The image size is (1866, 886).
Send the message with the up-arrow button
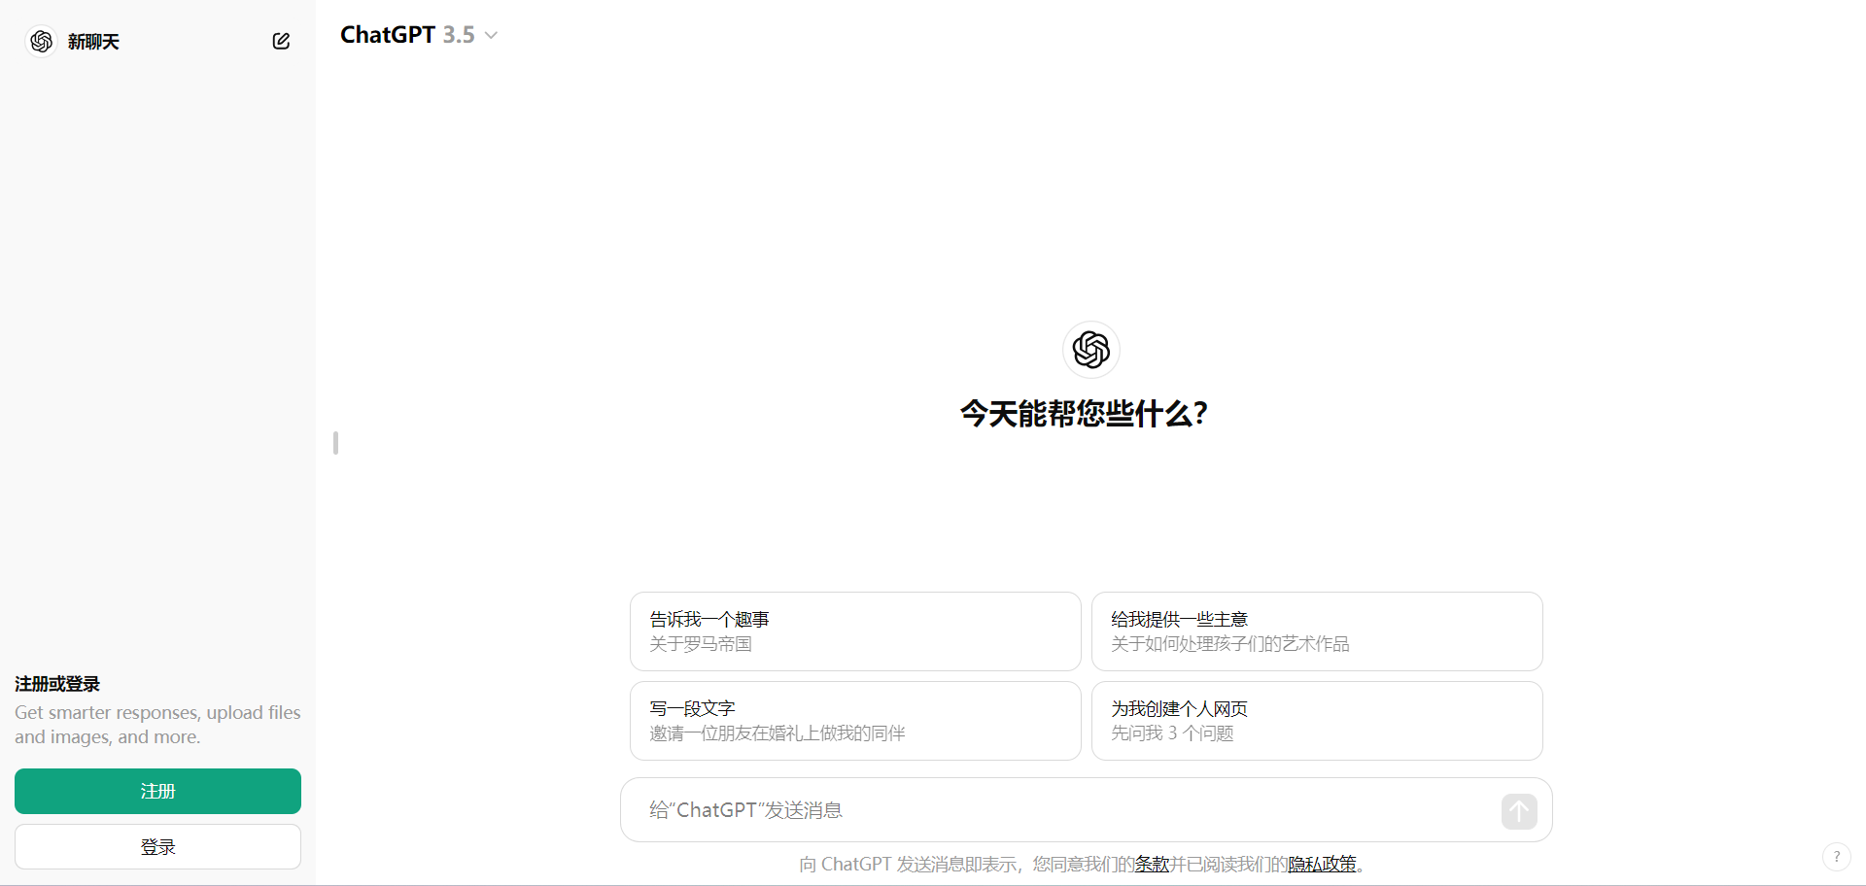click(1519, 811)
